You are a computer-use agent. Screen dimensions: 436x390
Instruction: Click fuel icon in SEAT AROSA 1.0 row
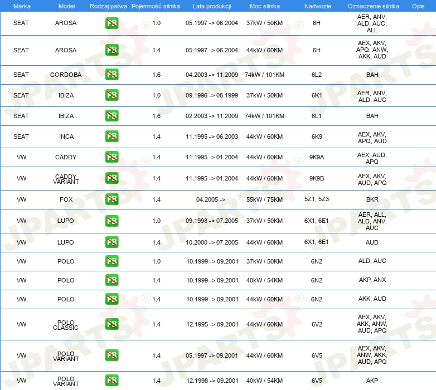[112, 23]
